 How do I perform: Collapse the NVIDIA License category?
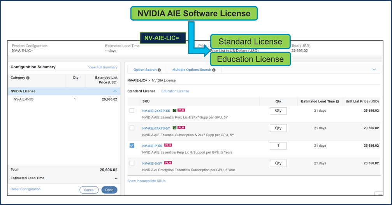115,91
